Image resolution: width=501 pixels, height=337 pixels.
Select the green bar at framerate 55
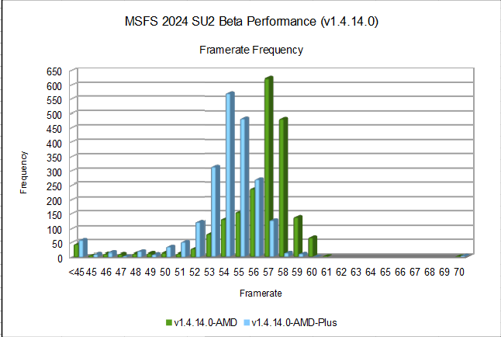click(x=238, y=235)
